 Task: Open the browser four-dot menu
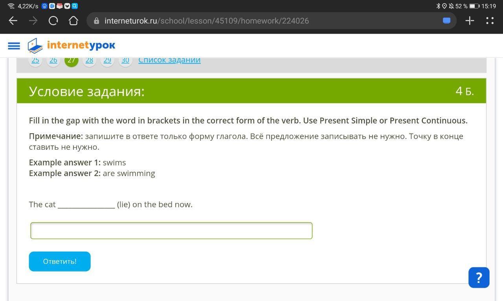coord(490,21)
